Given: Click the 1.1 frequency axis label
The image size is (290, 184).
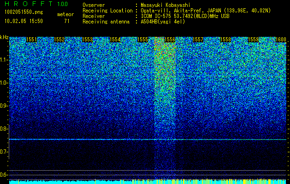Looking at the screenshot, I should [x=4, y=60].
